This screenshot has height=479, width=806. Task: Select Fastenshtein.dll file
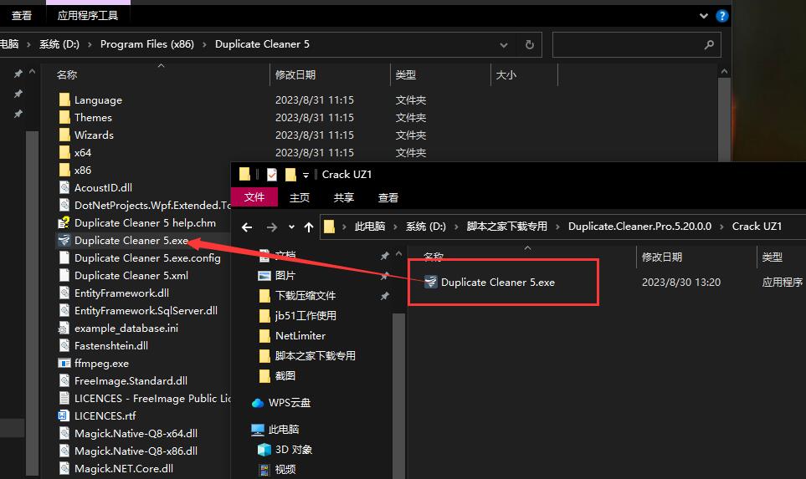click(111, 345)
